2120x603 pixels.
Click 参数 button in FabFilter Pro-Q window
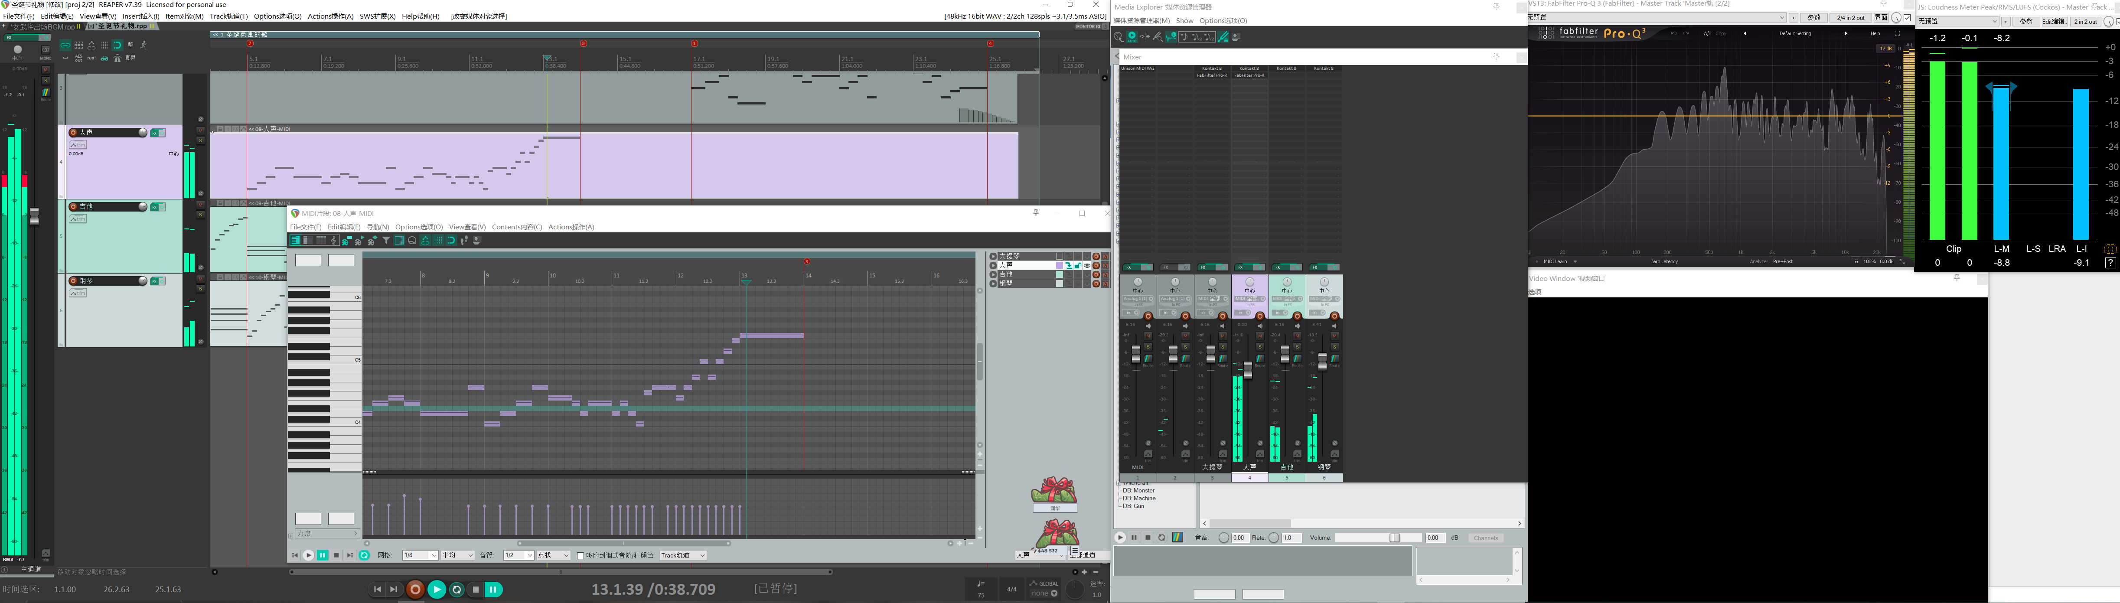coord(1813,17)
